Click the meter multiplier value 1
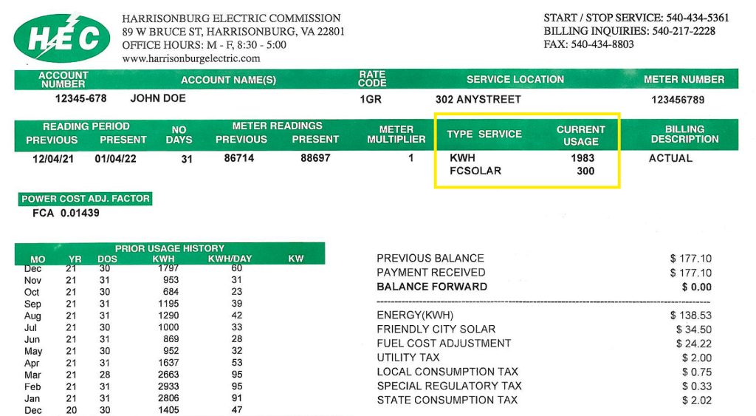Screen dimensions: 756x416 pos(410,158)
